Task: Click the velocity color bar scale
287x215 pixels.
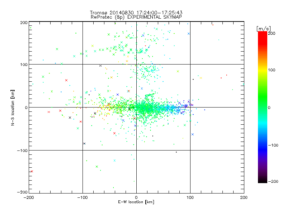Action: pos(263,107)
